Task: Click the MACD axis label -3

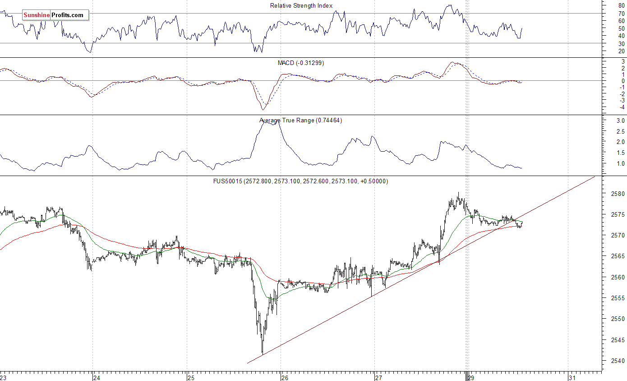Action: click(622, 100)
